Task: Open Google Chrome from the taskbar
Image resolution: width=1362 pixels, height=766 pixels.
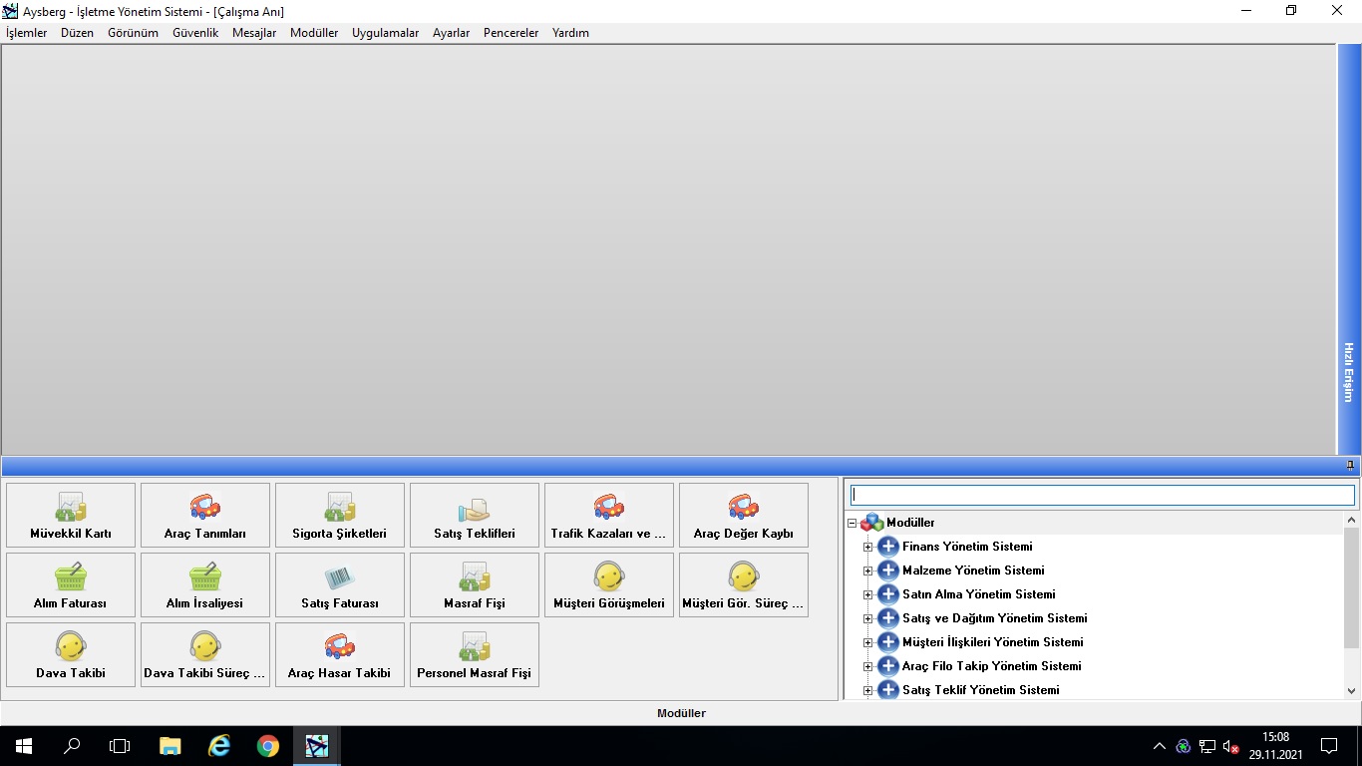Action: [x=267, y=746]
